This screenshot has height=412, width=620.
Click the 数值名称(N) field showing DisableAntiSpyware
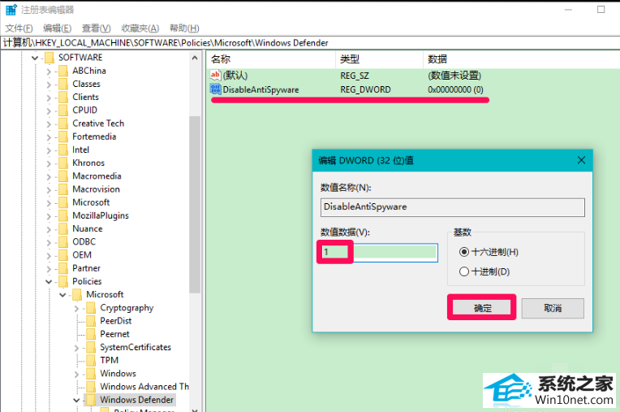click(452, 207)
